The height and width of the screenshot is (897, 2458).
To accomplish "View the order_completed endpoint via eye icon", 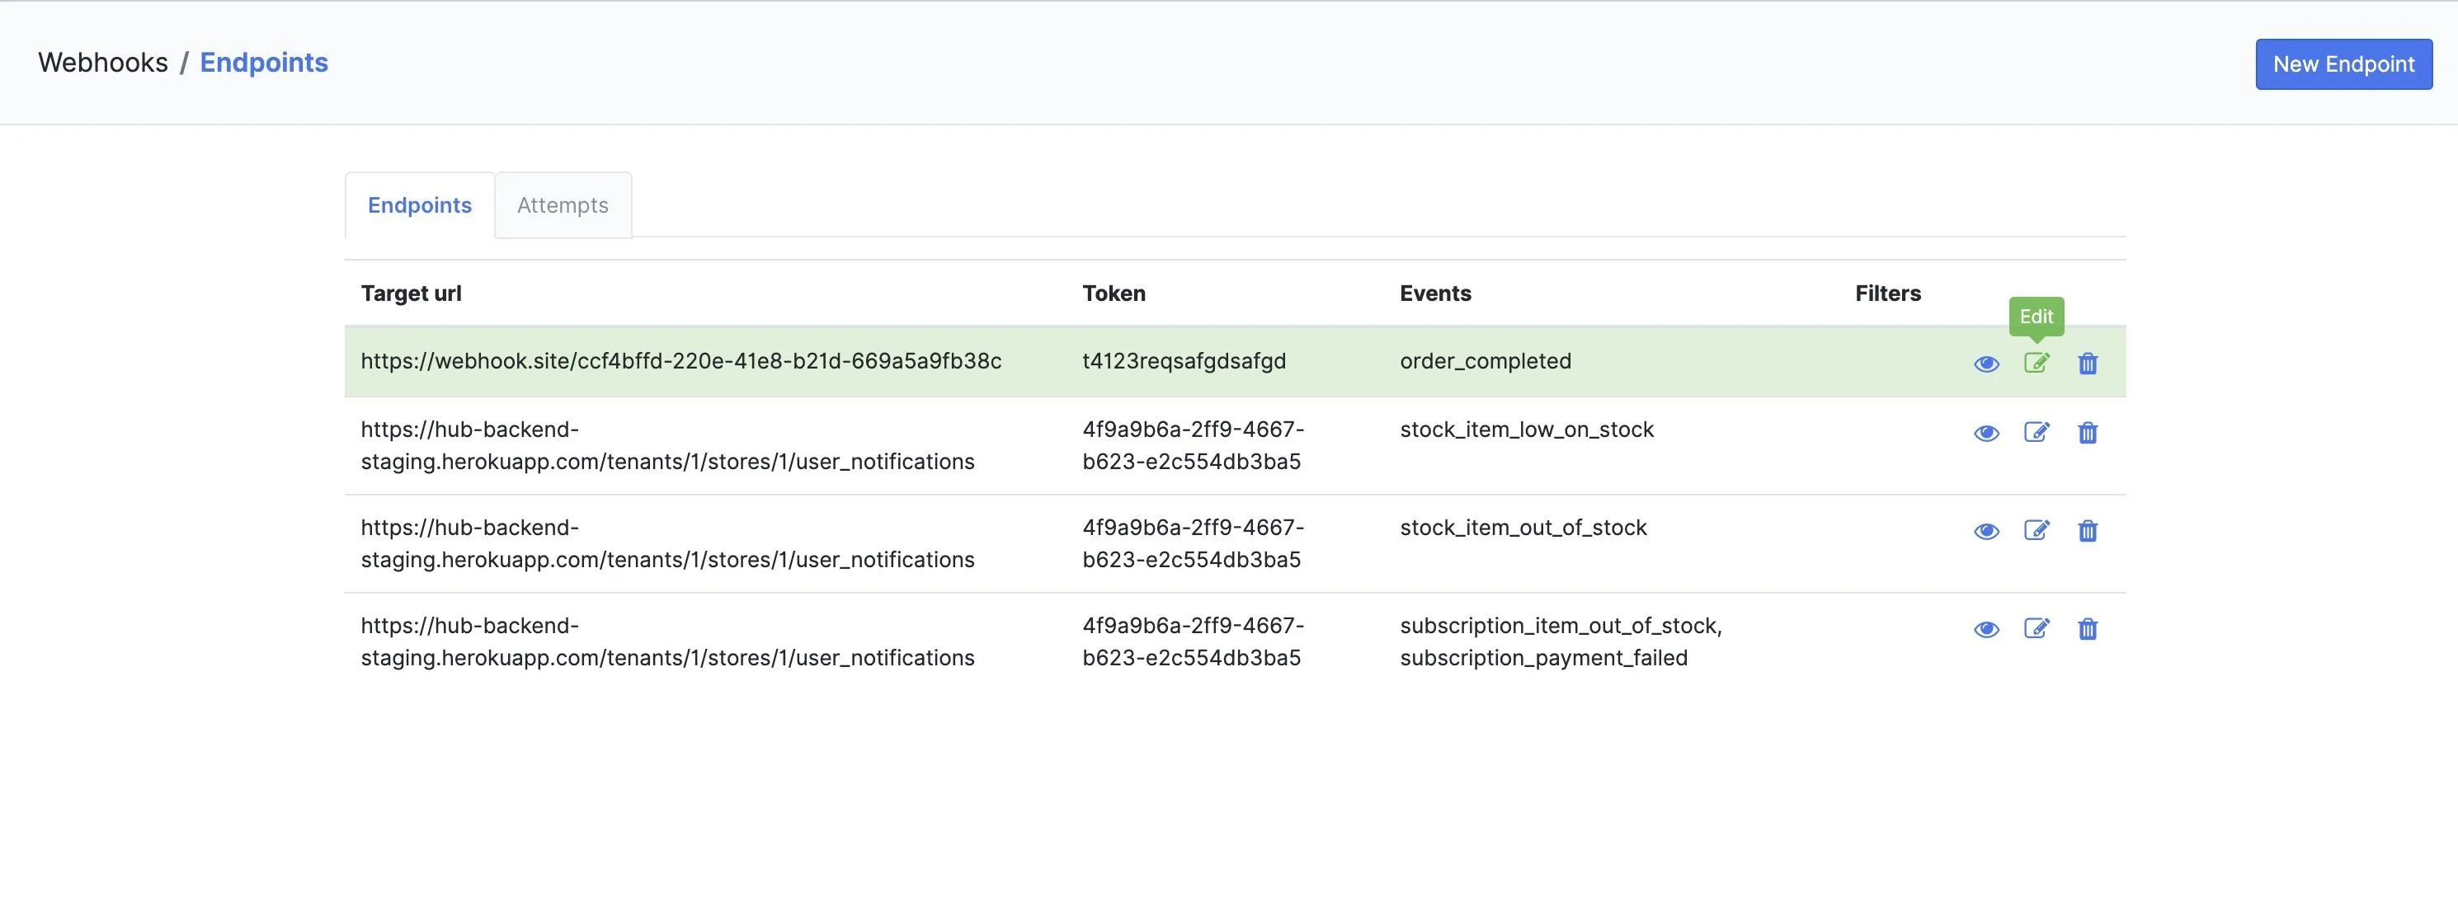I will tap(1987, 364).
